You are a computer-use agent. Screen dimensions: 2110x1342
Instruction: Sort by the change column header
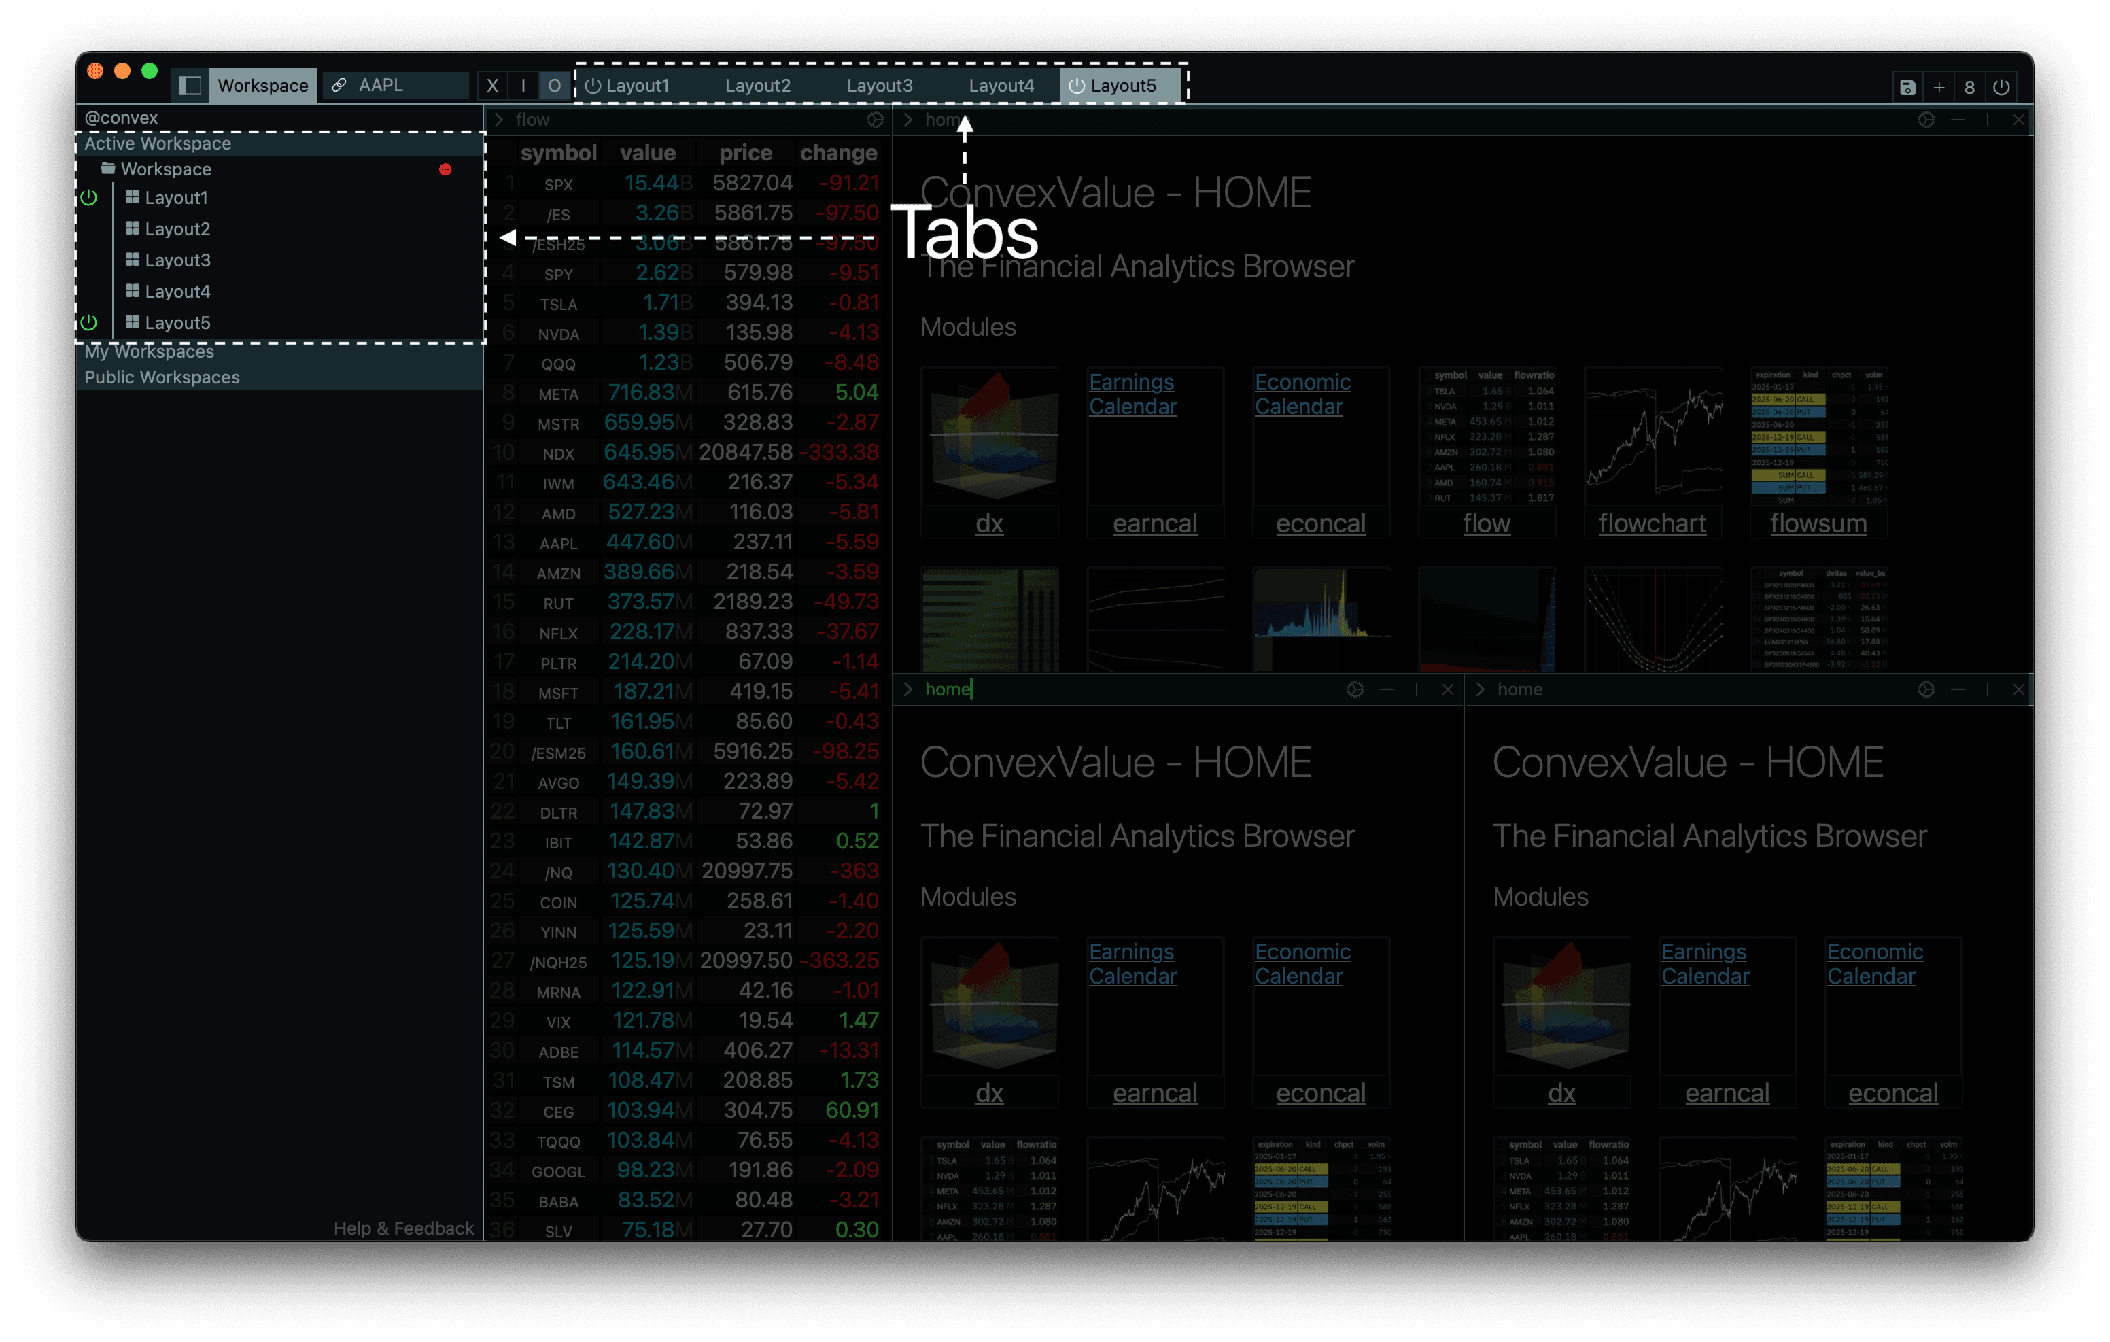(x=837, y=154)
